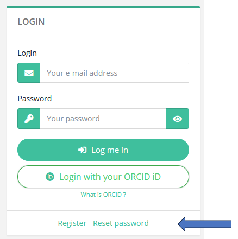238x239 pixels.
Task: Click the blue arrow pointing at Reset password
Action: (x=204, y=224)
